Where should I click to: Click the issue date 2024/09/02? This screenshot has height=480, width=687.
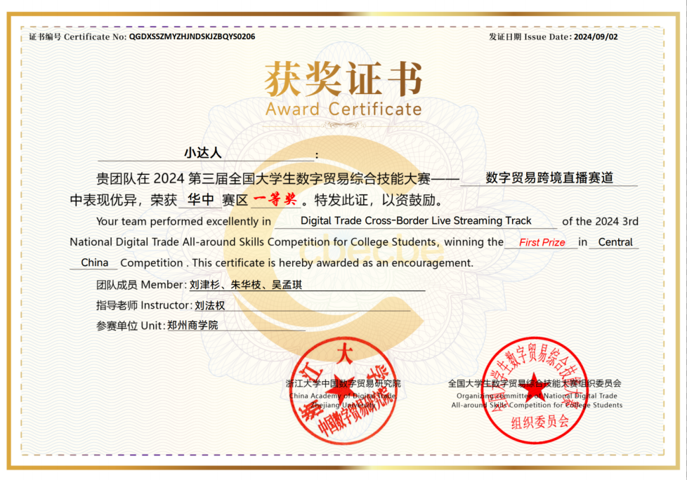click(596, 36)
